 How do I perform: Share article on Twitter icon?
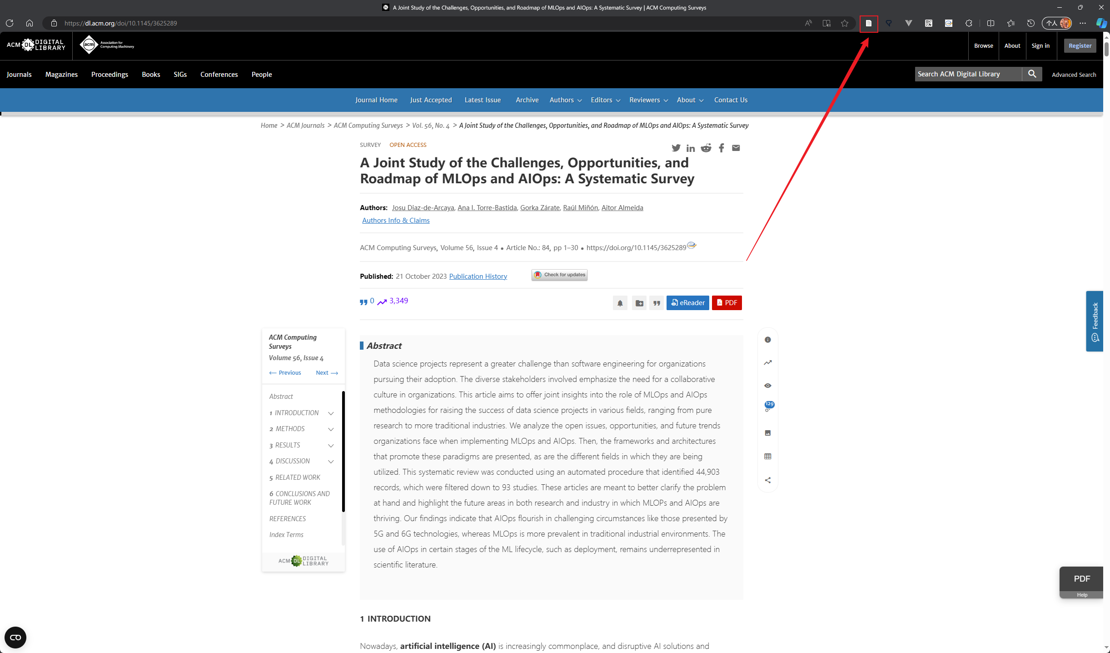click(x=676, y=148)
